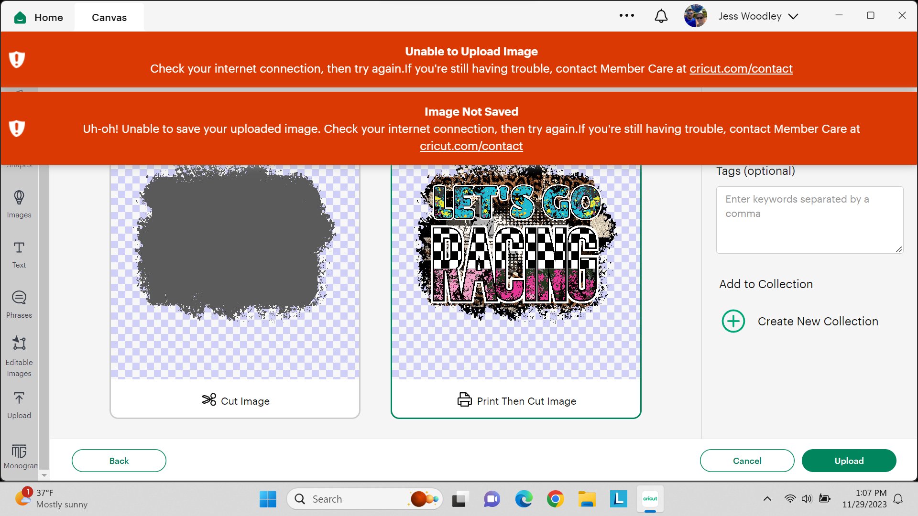Viewport: 918px width, 516px height.
Task: Click the plus icon for new collection
Action: coord(733,321)
